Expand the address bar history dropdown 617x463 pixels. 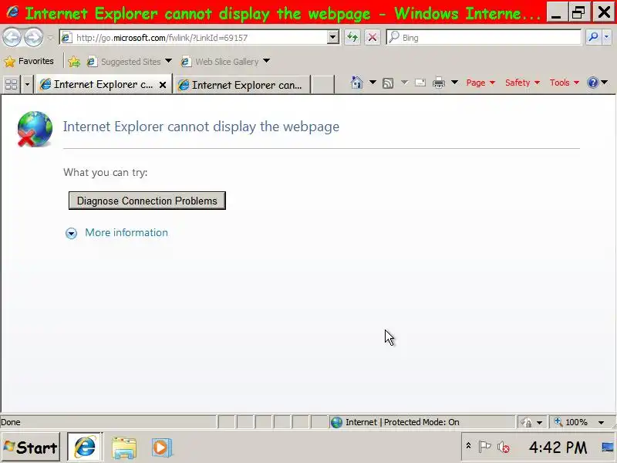[x=333, y=38]
